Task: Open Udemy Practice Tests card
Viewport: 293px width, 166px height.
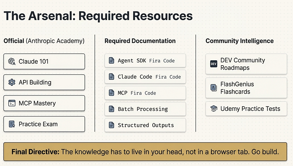Action: point(246,109)
